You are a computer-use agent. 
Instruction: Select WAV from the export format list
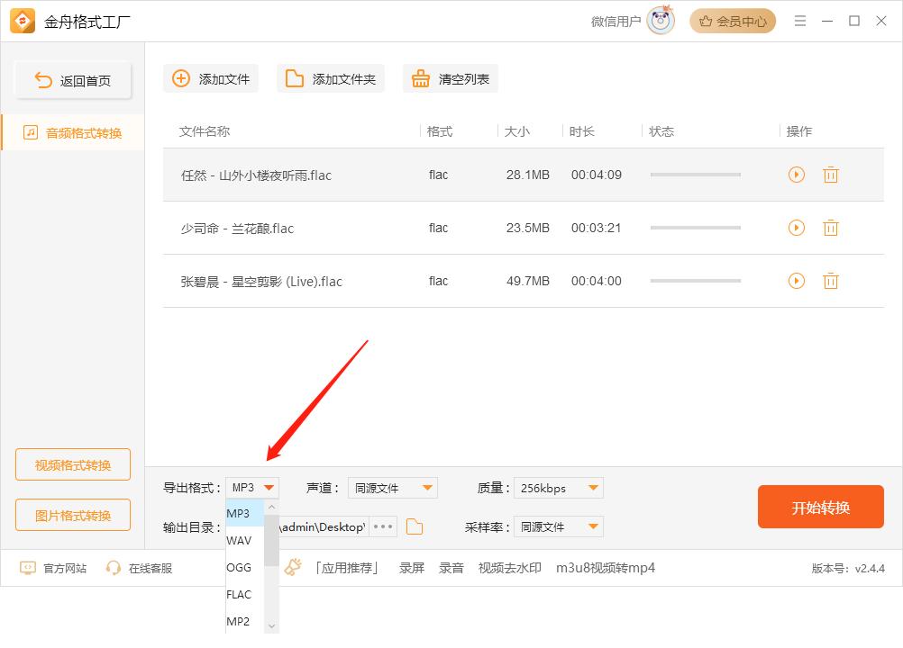pyautogui.click(x=241, y=540)
